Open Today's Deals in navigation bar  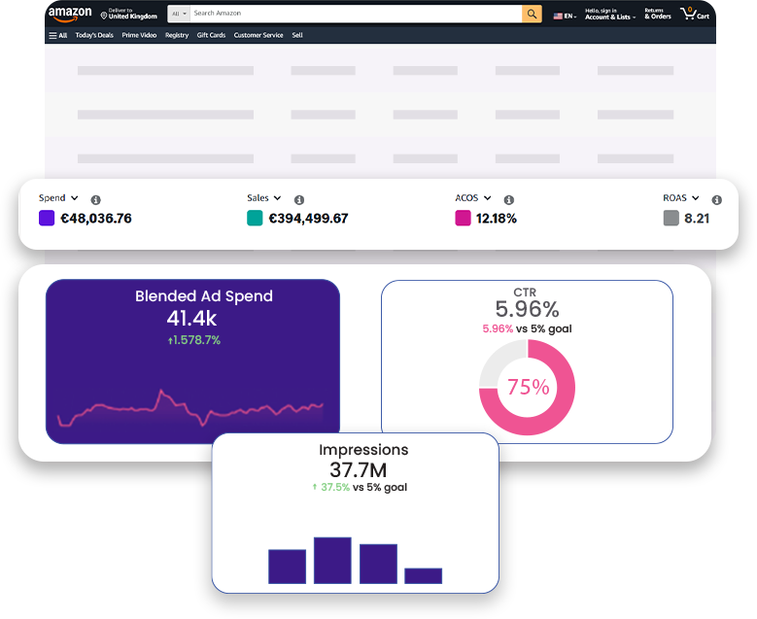(94, 35)
